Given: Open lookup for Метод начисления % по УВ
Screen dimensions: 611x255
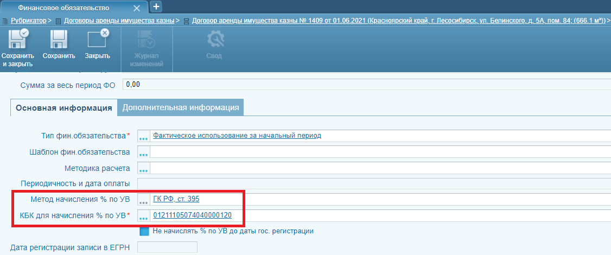Looking at the screenshot, I should point(144,199).
